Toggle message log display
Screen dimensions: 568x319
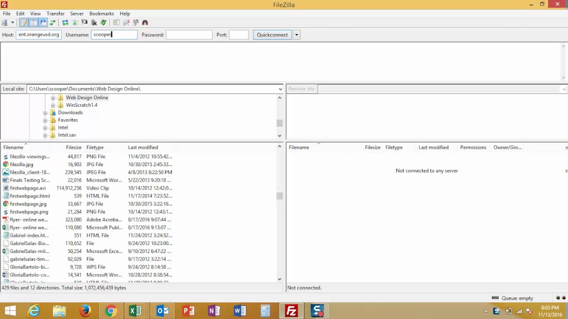pyautogui.click(x=24, y=23)
